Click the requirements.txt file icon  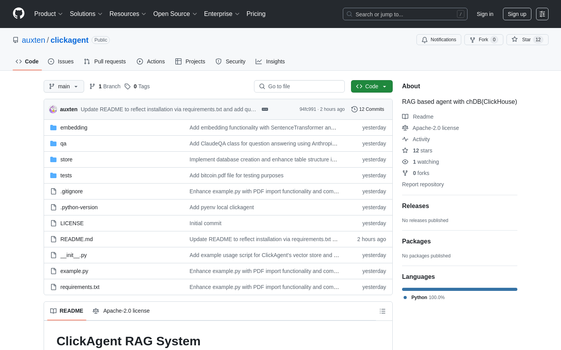[53, 287]
